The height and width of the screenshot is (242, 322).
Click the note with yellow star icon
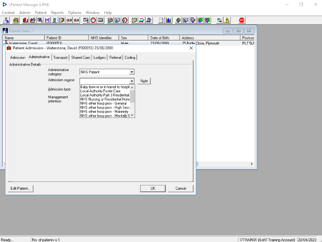[62, 20]
